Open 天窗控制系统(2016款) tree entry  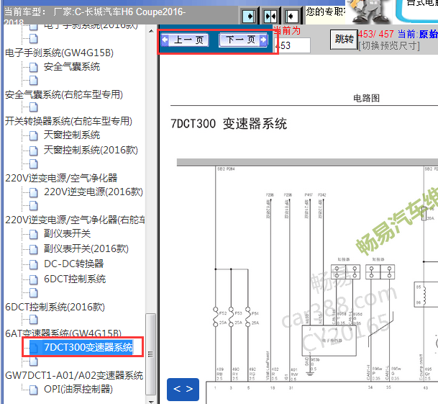click(91, 150)
